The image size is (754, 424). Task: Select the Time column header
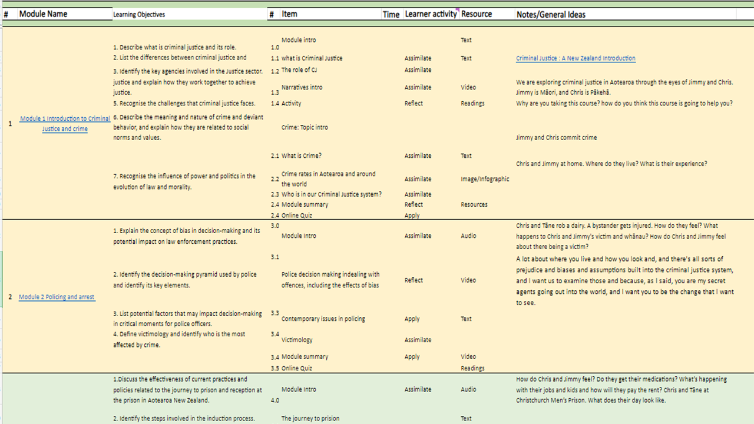(x=391, y=15)
